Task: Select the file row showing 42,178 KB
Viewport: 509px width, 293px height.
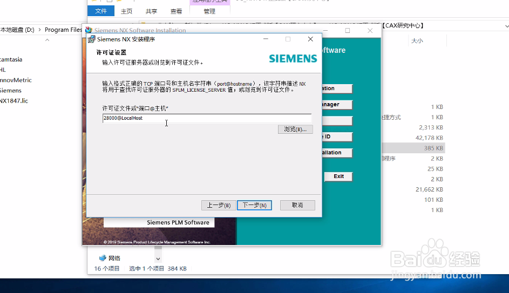Action: pos(413,138)
